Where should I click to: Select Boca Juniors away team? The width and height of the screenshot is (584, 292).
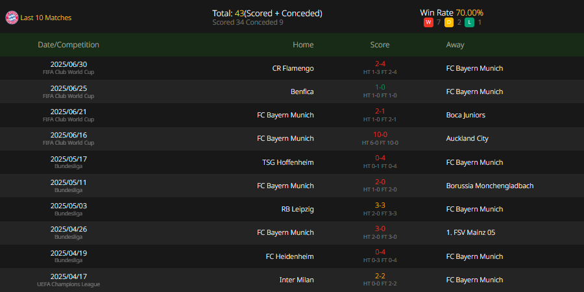[x=465, y=115]
